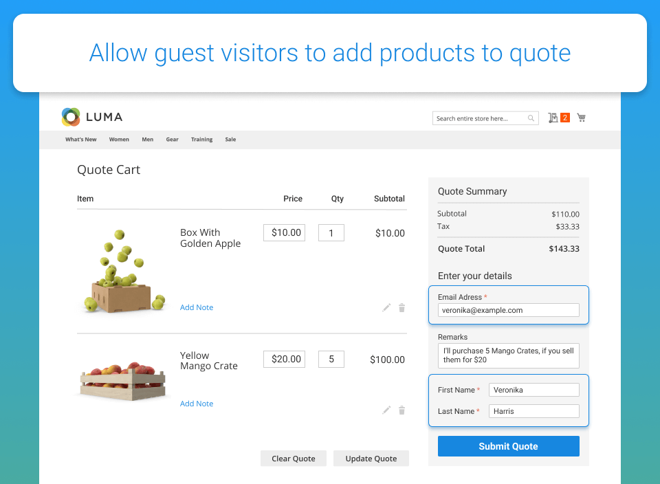Open the shopping cart icon
This screenshot has height=484, width=660.
pos(582,118)
